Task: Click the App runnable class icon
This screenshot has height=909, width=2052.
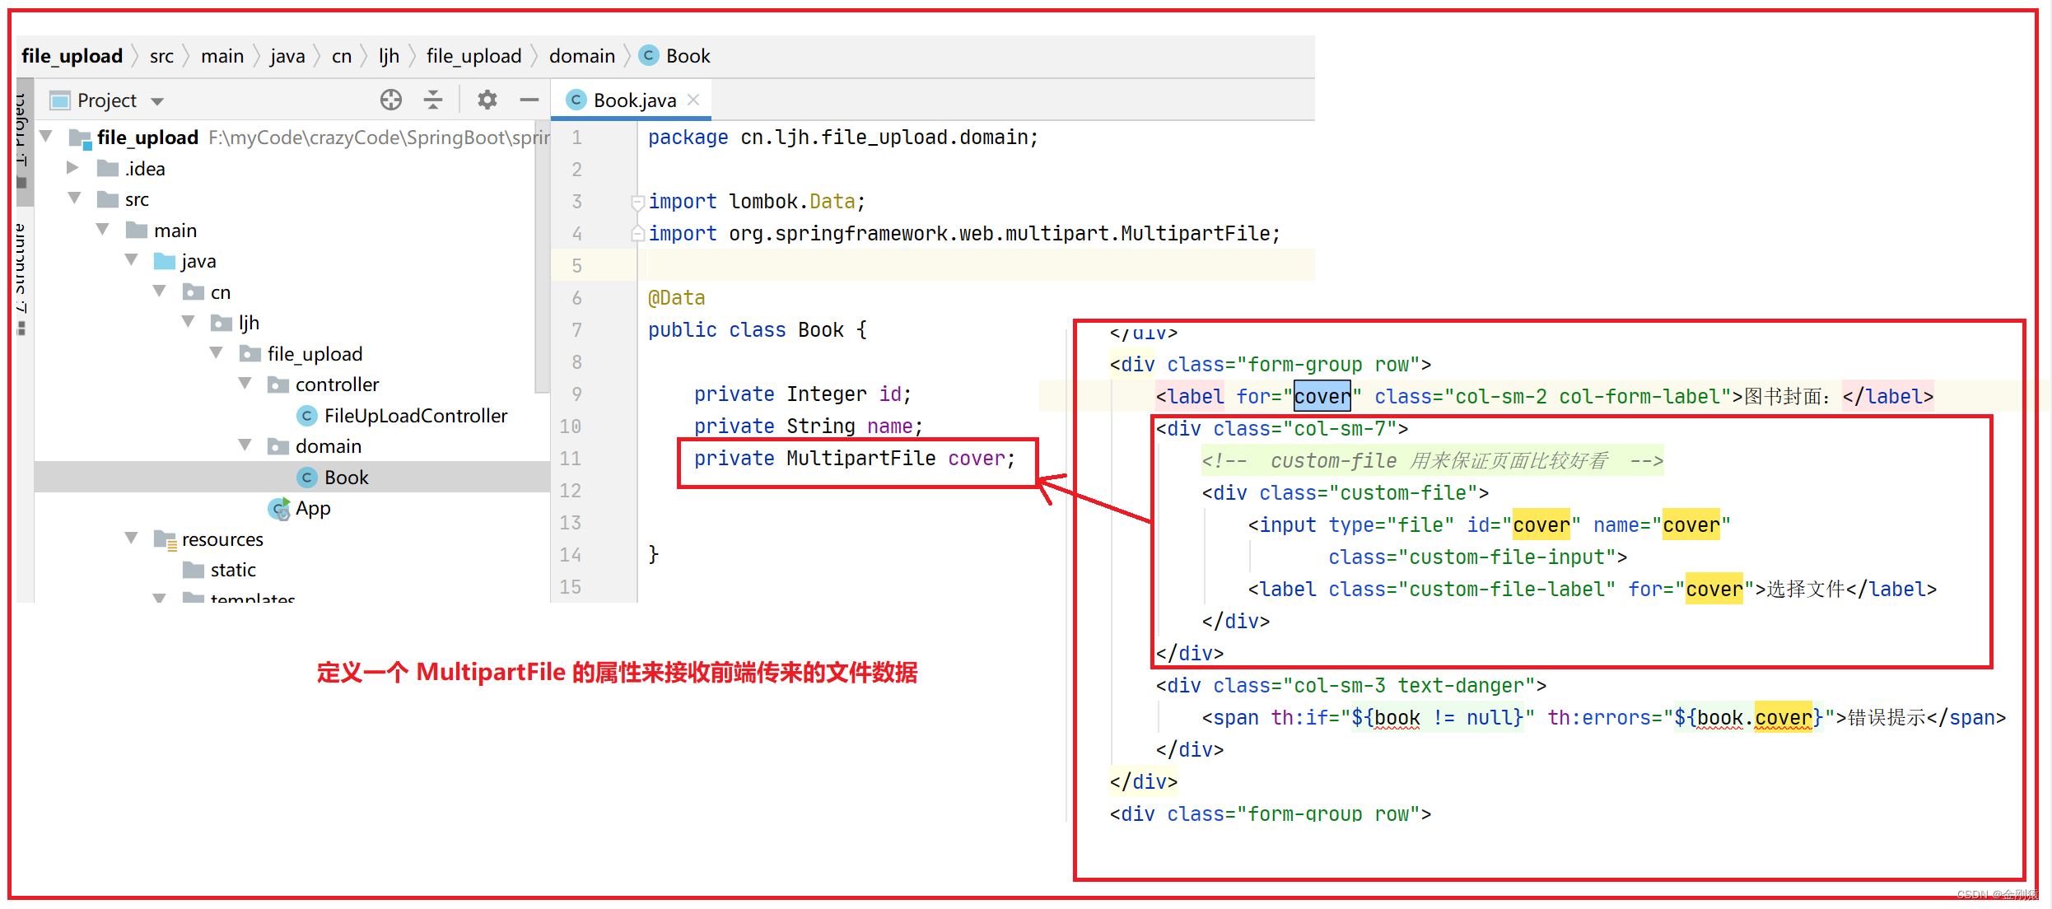Action: 279,509
